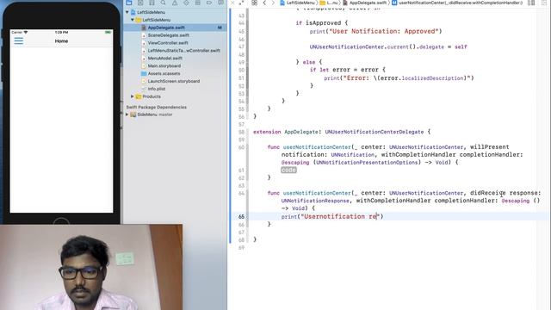Click the M status badge beside AppDelegate.swift
This screenshot has width=551, height=310.
[x=220, y=28]
